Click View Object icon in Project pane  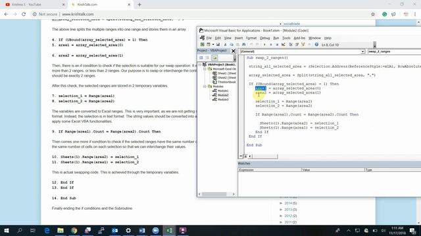coord(207,58)
